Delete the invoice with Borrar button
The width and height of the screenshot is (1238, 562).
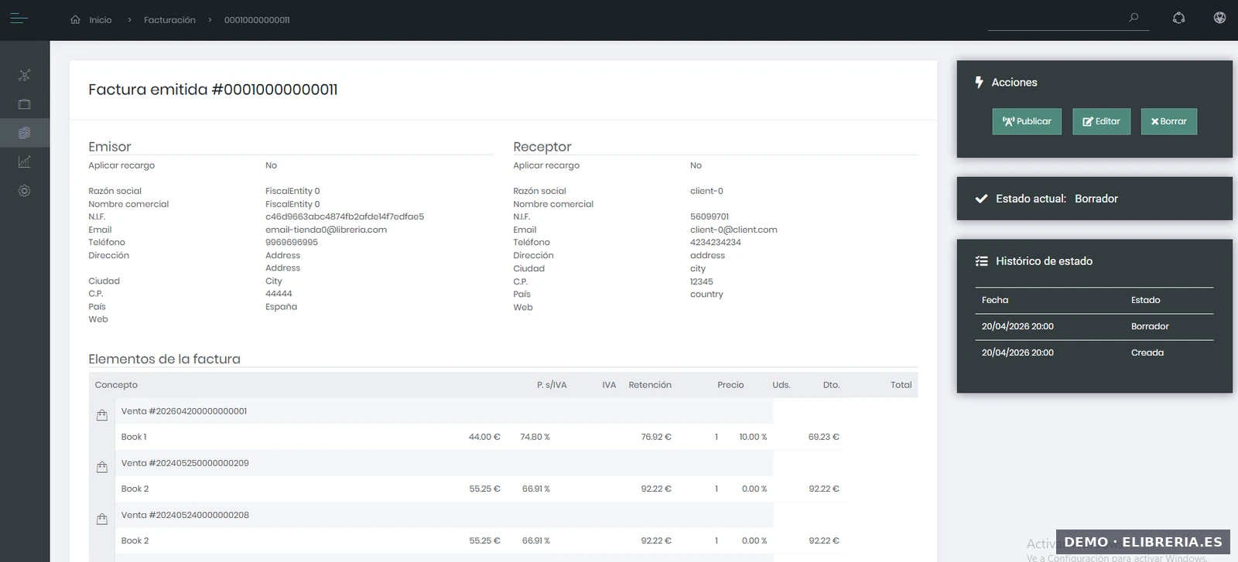(1168, 121)
